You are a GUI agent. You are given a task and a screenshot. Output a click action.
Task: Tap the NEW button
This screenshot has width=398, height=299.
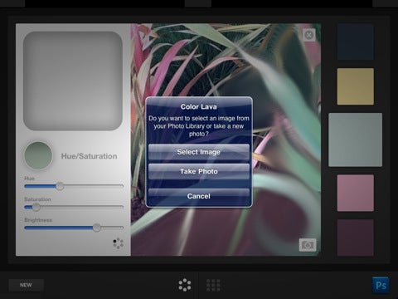click(26, 285)
